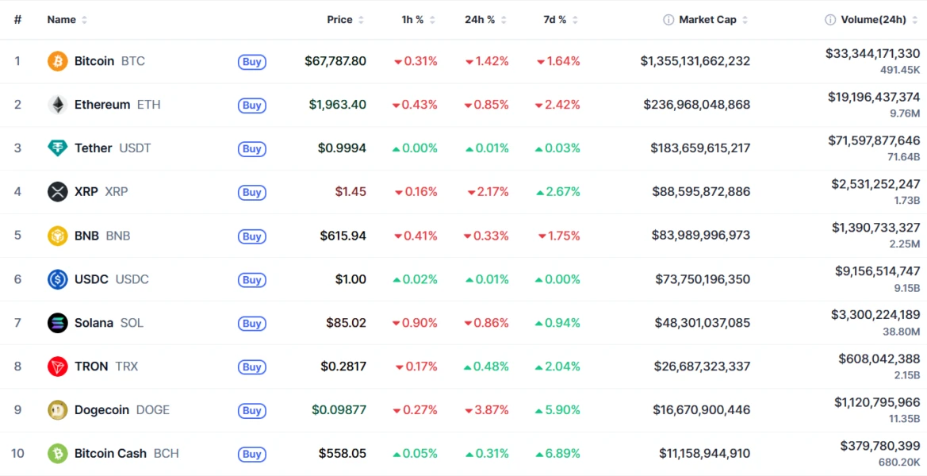Click the Bitcoin coin logo icon
Image resolution: width=927 pixels, height=476 pixels.
[58, 61]
